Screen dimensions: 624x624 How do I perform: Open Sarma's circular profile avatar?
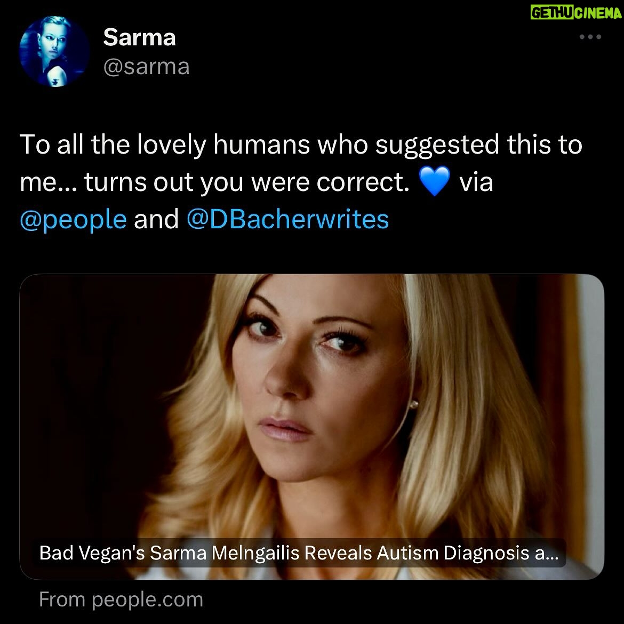[x=54, y=51]
